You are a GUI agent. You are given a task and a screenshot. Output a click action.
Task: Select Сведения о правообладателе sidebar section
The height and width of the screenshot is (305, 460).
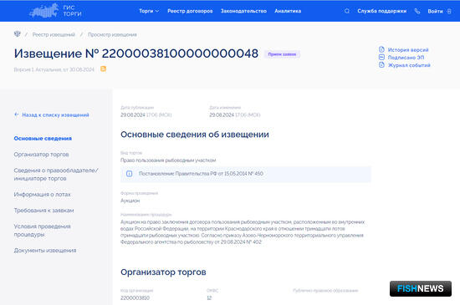[x=56, y=175]
